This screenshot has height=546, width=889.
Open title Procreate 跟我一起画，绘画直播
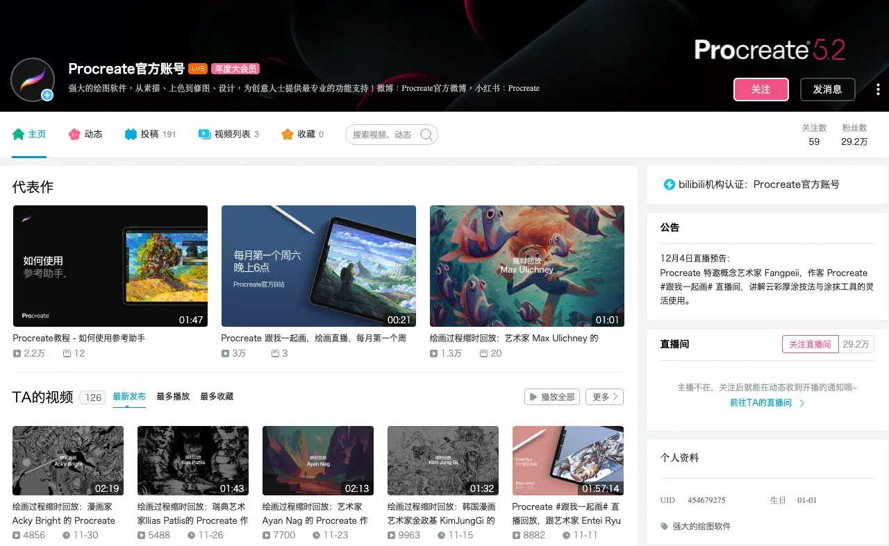(314, 338)
